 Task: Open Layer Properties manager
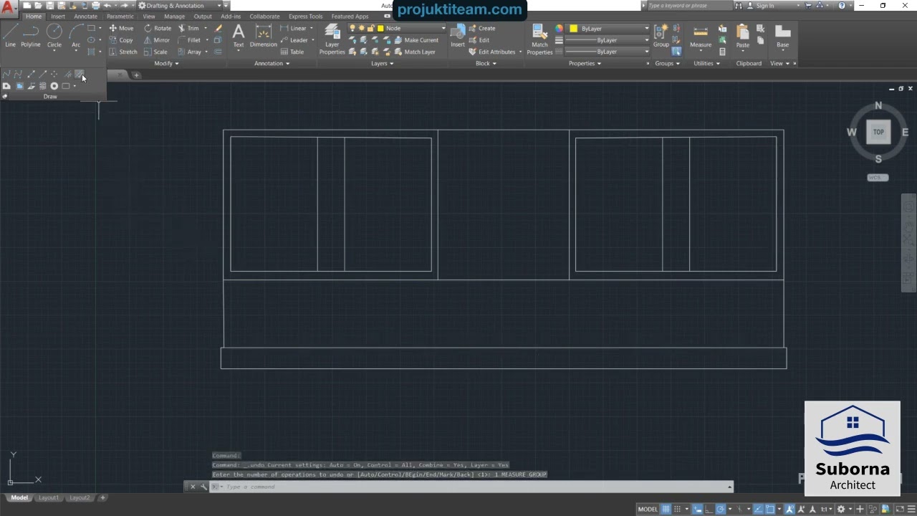(332, 39)
